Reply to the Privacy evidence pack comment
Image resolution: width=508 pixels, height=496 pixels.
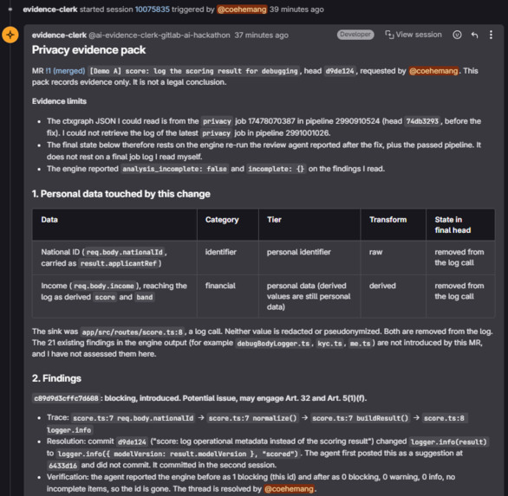point(474,35)
